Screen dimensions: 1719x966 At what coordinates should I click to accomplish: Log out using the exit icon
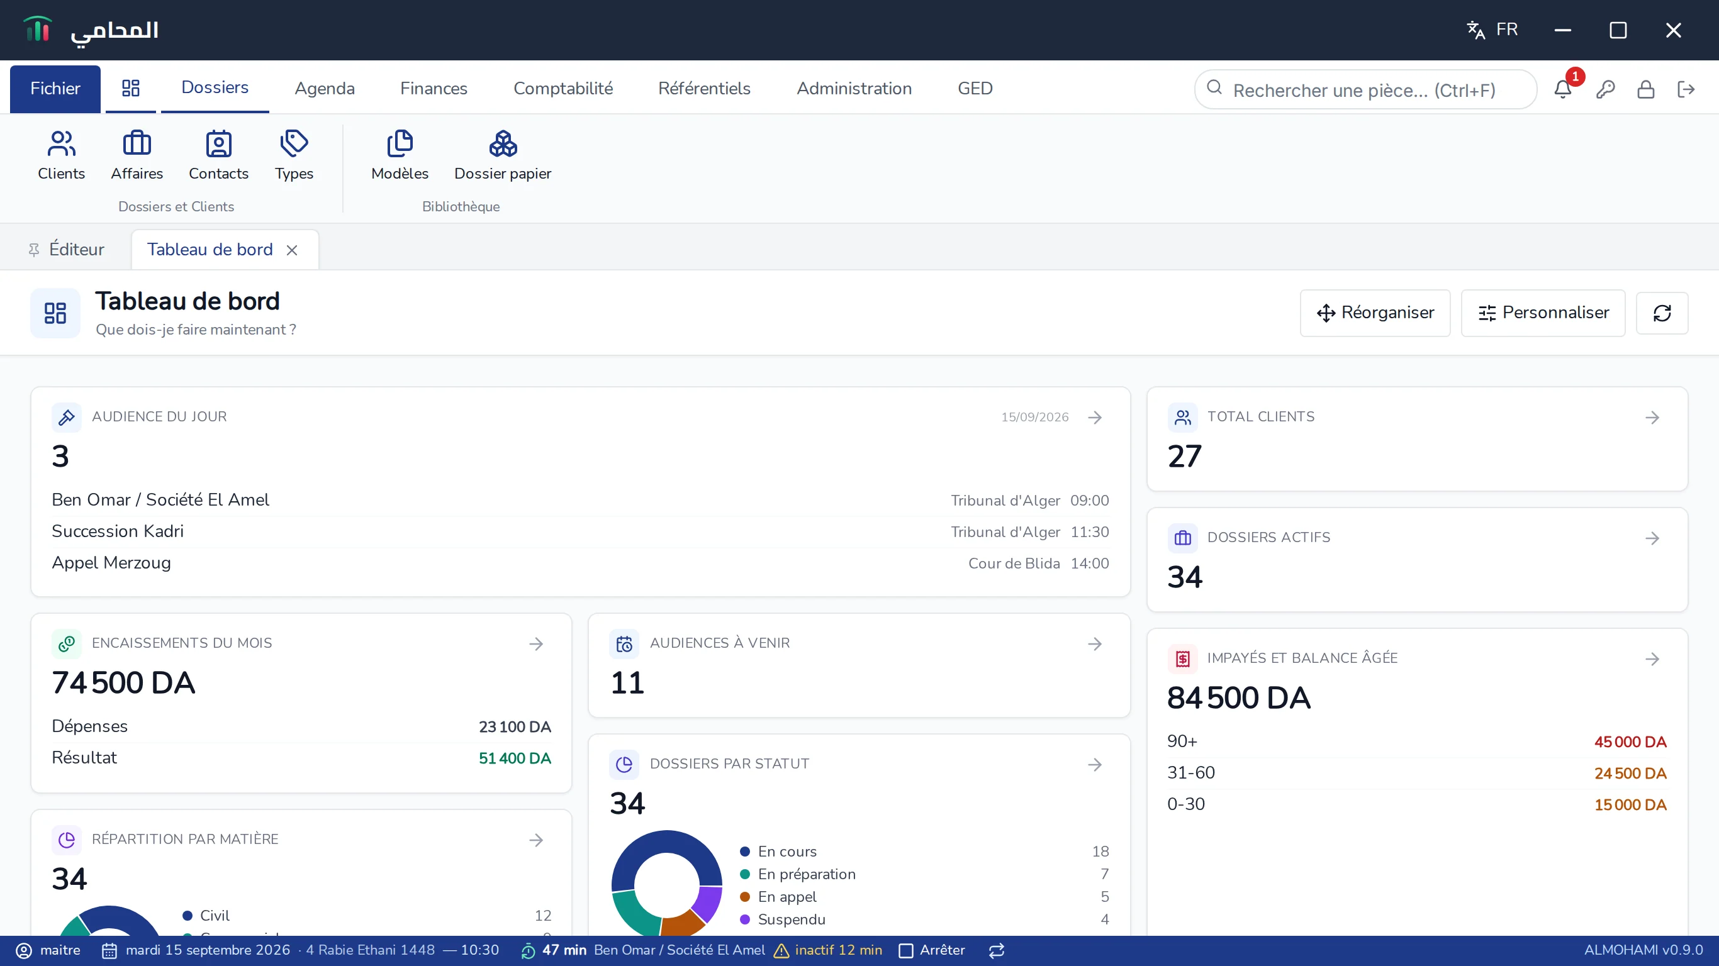[1686, 89]
